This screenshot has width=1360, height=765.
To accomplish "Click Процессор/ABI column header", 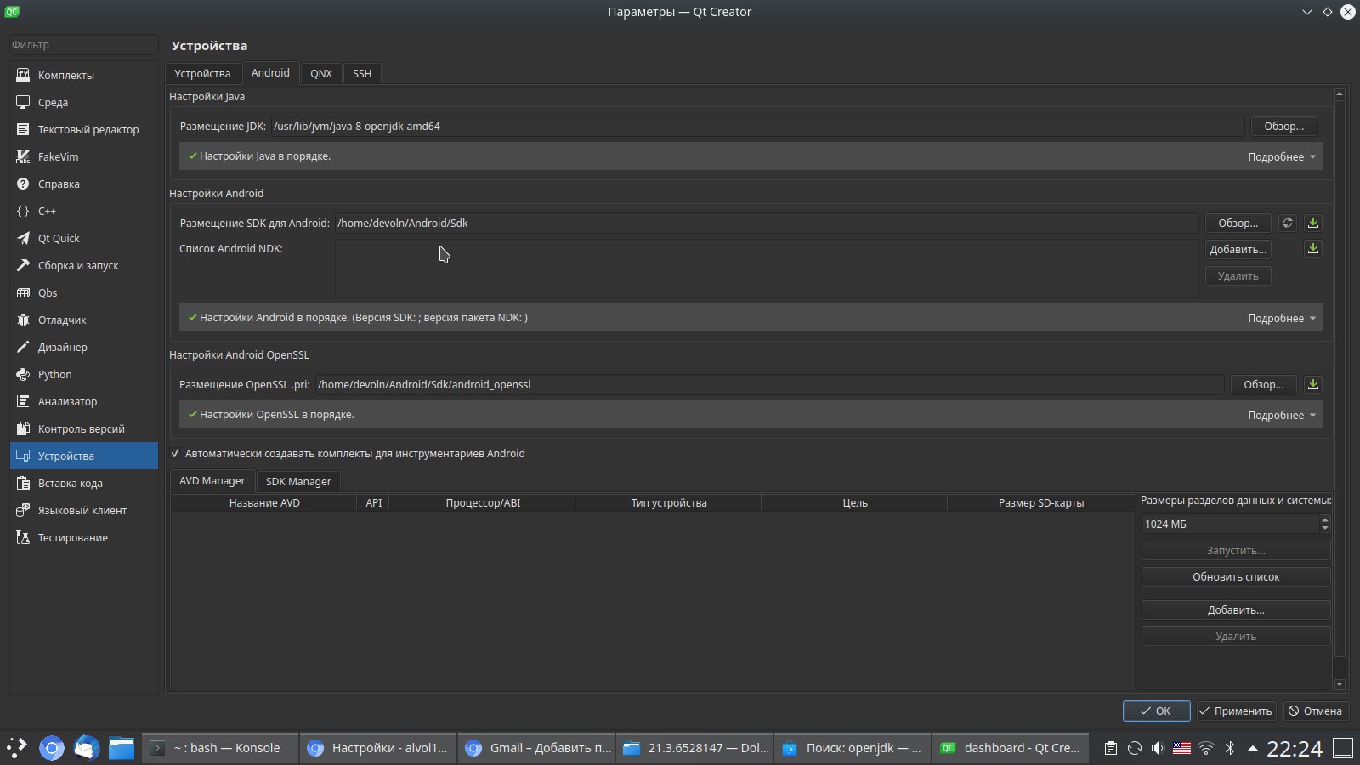I will pos(483,502).
